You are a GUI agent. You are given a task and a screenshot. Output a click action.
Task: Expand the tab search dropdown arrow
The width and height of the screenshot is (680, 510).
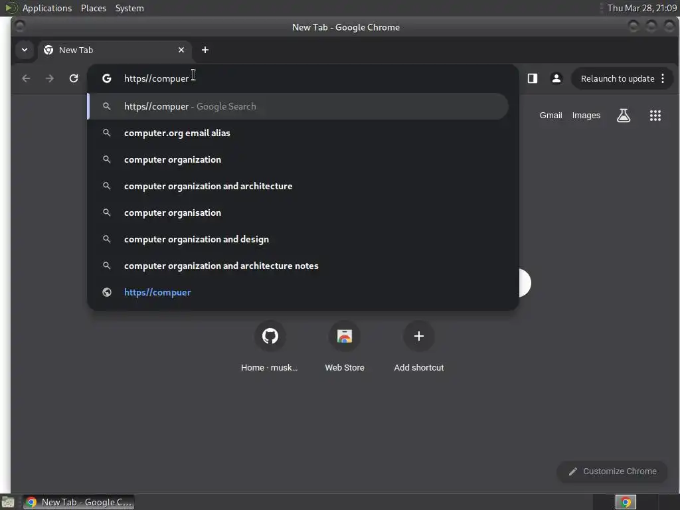point(25,50)
